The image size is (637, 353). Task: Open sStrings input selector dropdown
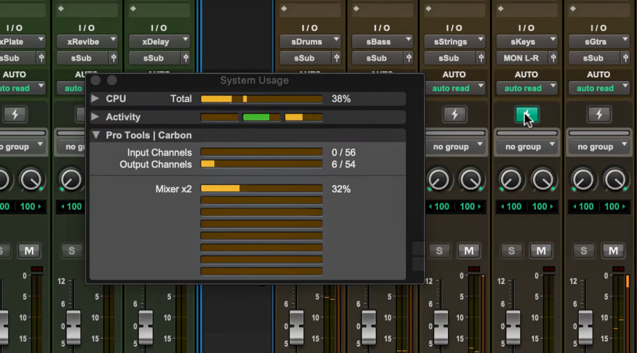[x=455, y=41]
